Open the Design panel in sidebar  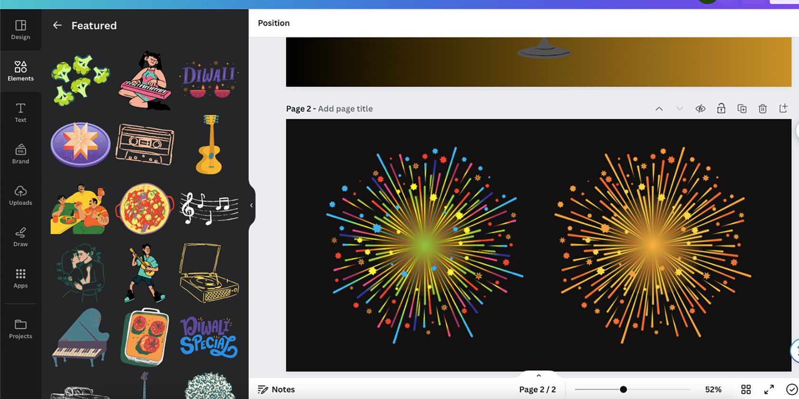[x=20, y=29]
